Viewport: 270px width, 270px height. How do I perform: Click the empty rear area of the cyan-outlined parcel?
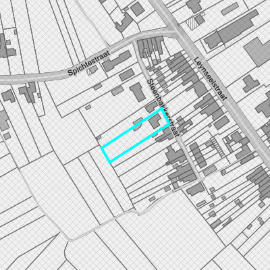119,147
